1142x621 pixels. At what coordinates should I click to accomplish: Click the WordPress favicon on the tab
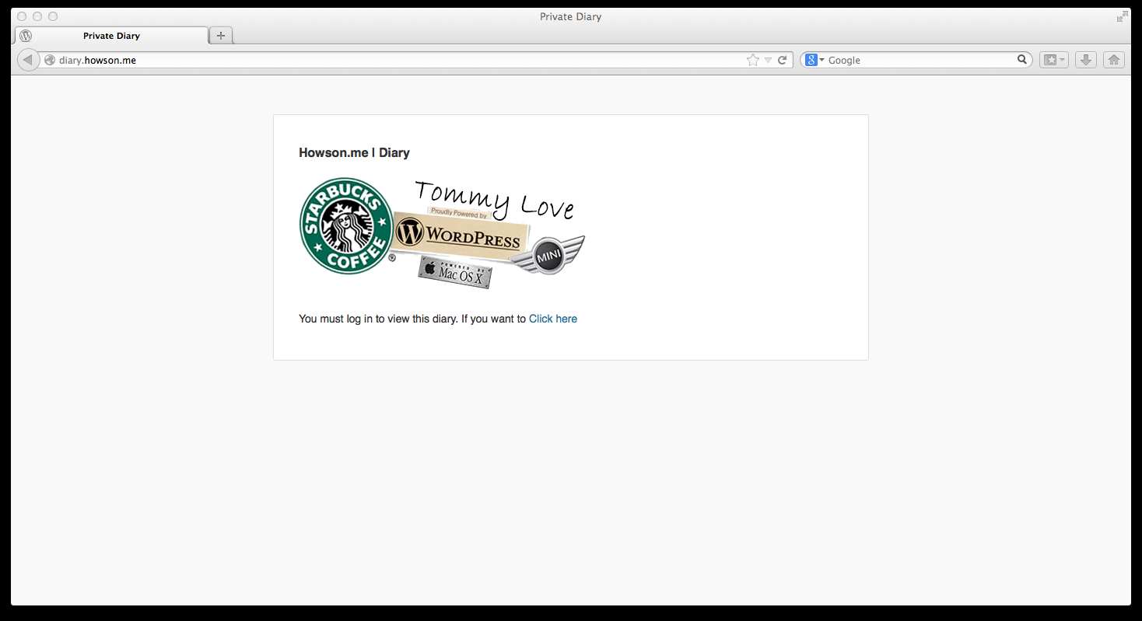pyautogui.click(x=26, y=36)
